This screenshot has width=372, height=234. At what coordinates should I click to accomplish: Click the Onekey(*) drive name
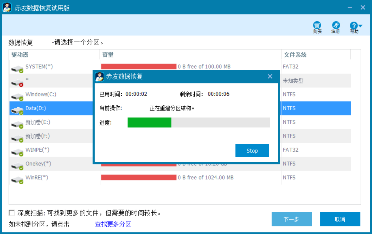38,164
